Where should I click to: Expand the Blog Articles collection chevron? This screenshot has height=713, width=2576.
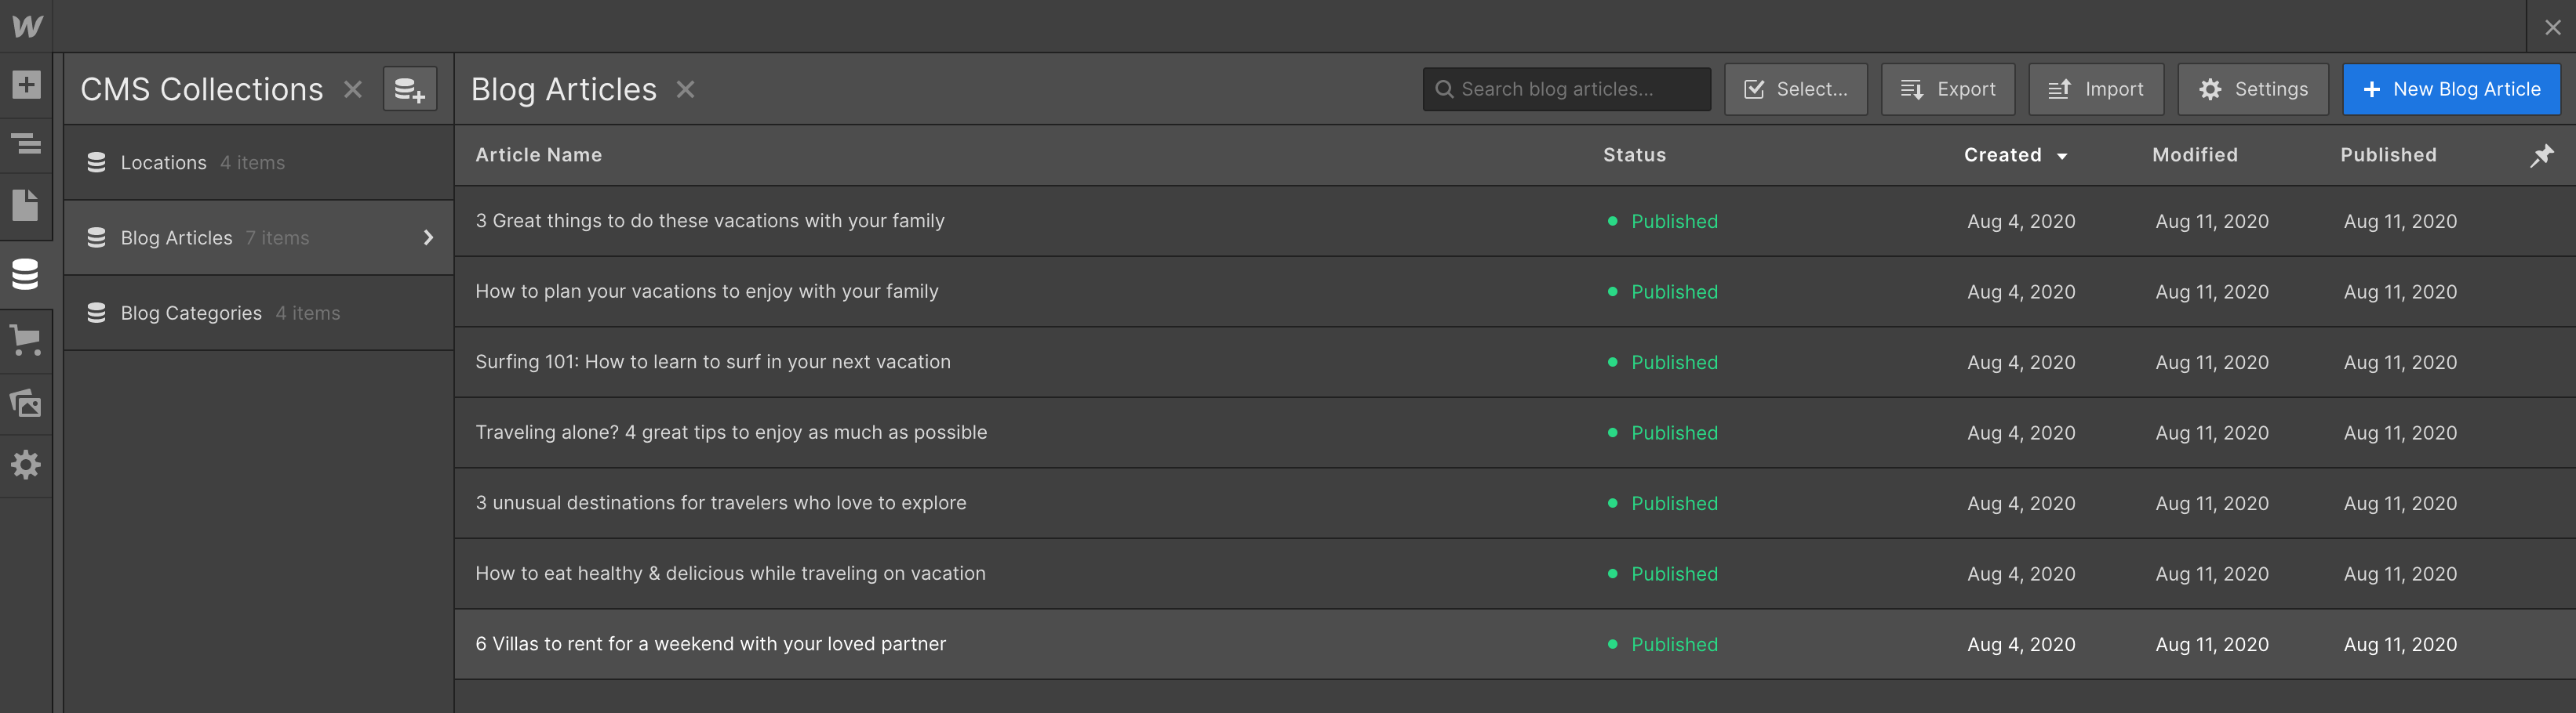429,237
